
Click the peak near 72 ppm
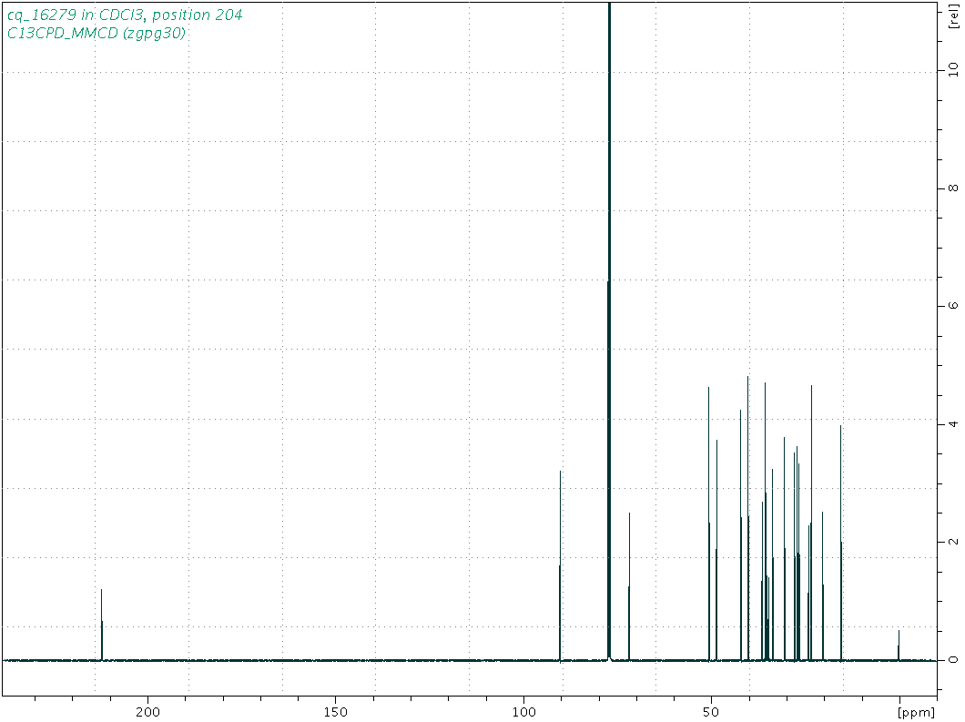pyautogui.click(x=629, y=586)
